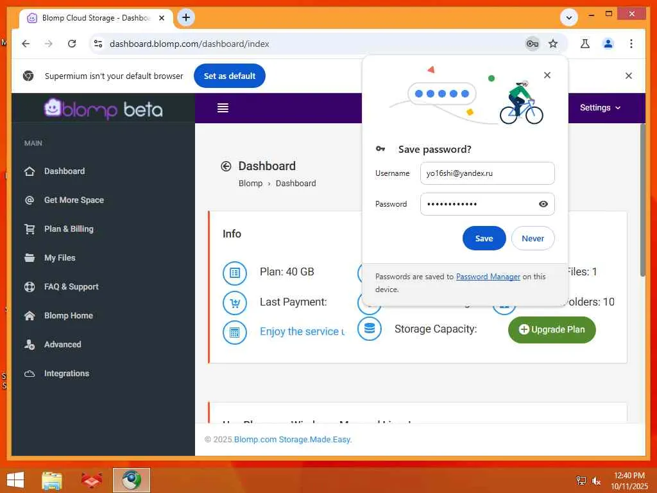The image size is (657, 493).
Task: Click the network tray icon
Action: [x=581, y=481]
